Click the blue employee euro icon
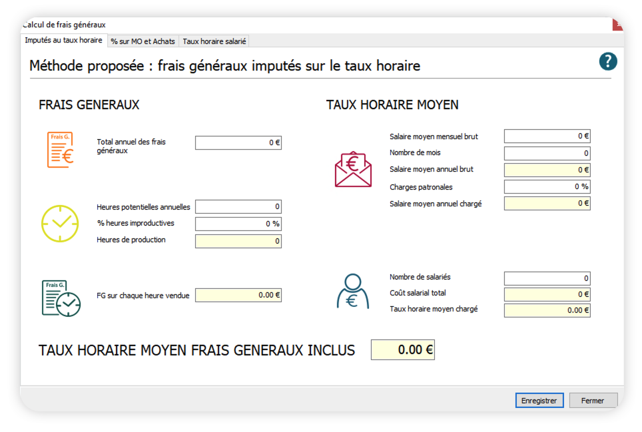642x432 pixels. pos(353,292)
